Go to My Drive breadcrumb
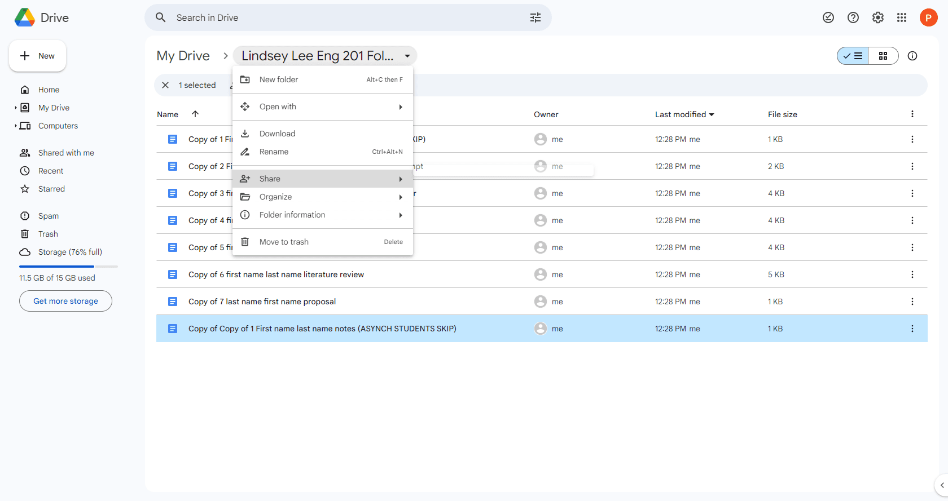This screenshot has width=948, height=501. click(183, 56)
